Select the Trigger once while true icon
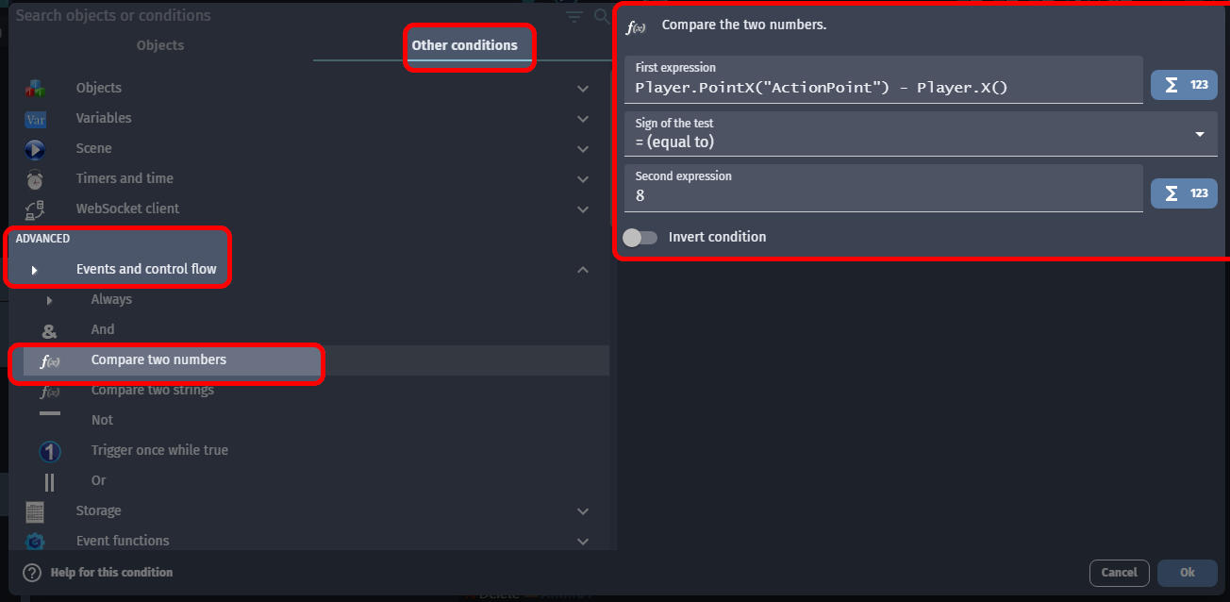The image size is (1230, 602). click(x=50, y=451)
